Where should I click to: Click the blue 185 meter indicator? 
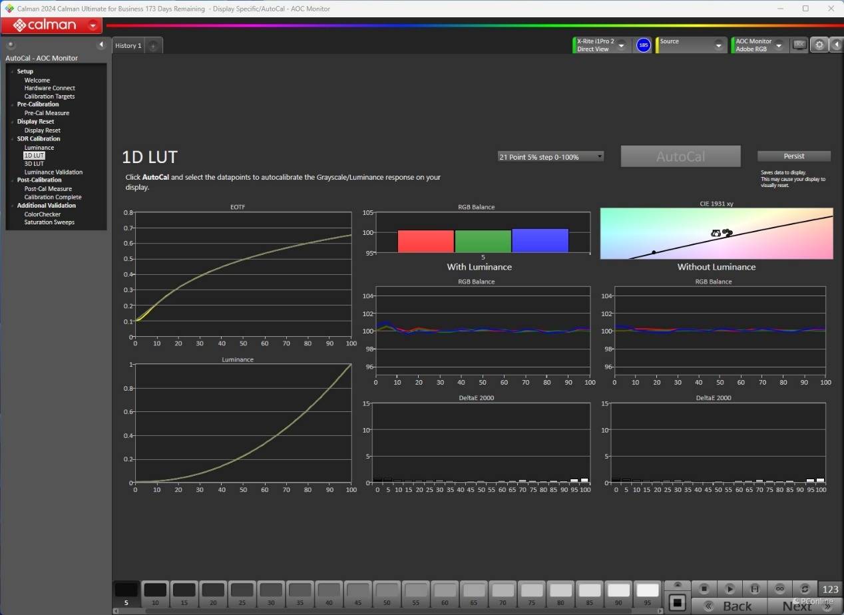pyautogui.click(x=643, y=45)
